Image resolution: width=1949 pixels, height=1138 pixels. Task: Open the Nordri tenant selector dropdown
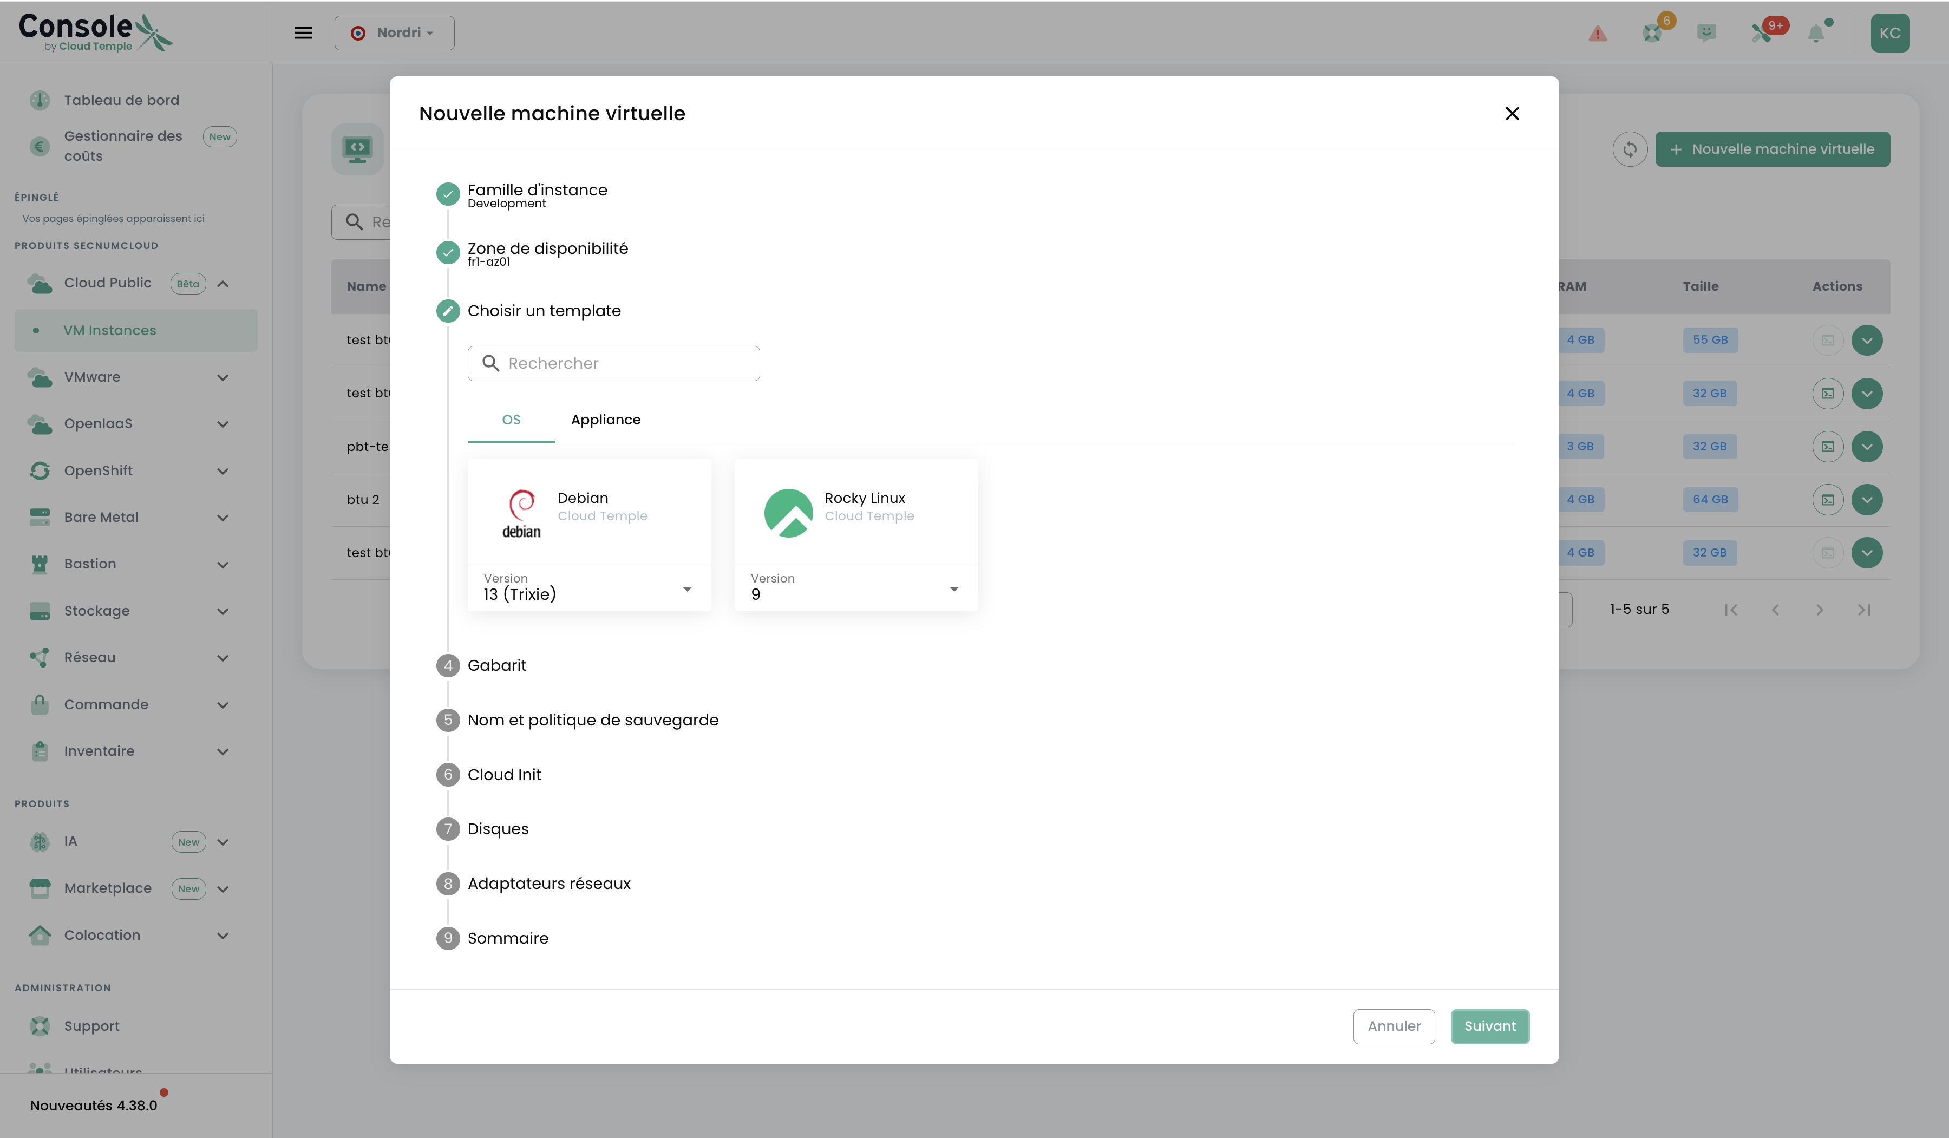tap(395, 33)
